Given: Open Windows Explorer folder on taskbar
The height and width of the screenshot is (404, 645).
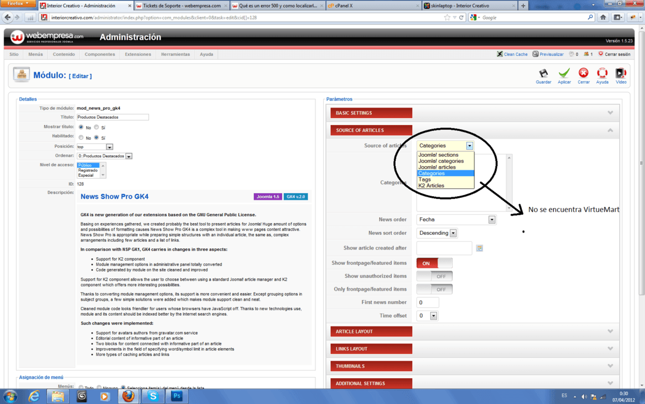Looking at the screenshot, I should (58, 396).
